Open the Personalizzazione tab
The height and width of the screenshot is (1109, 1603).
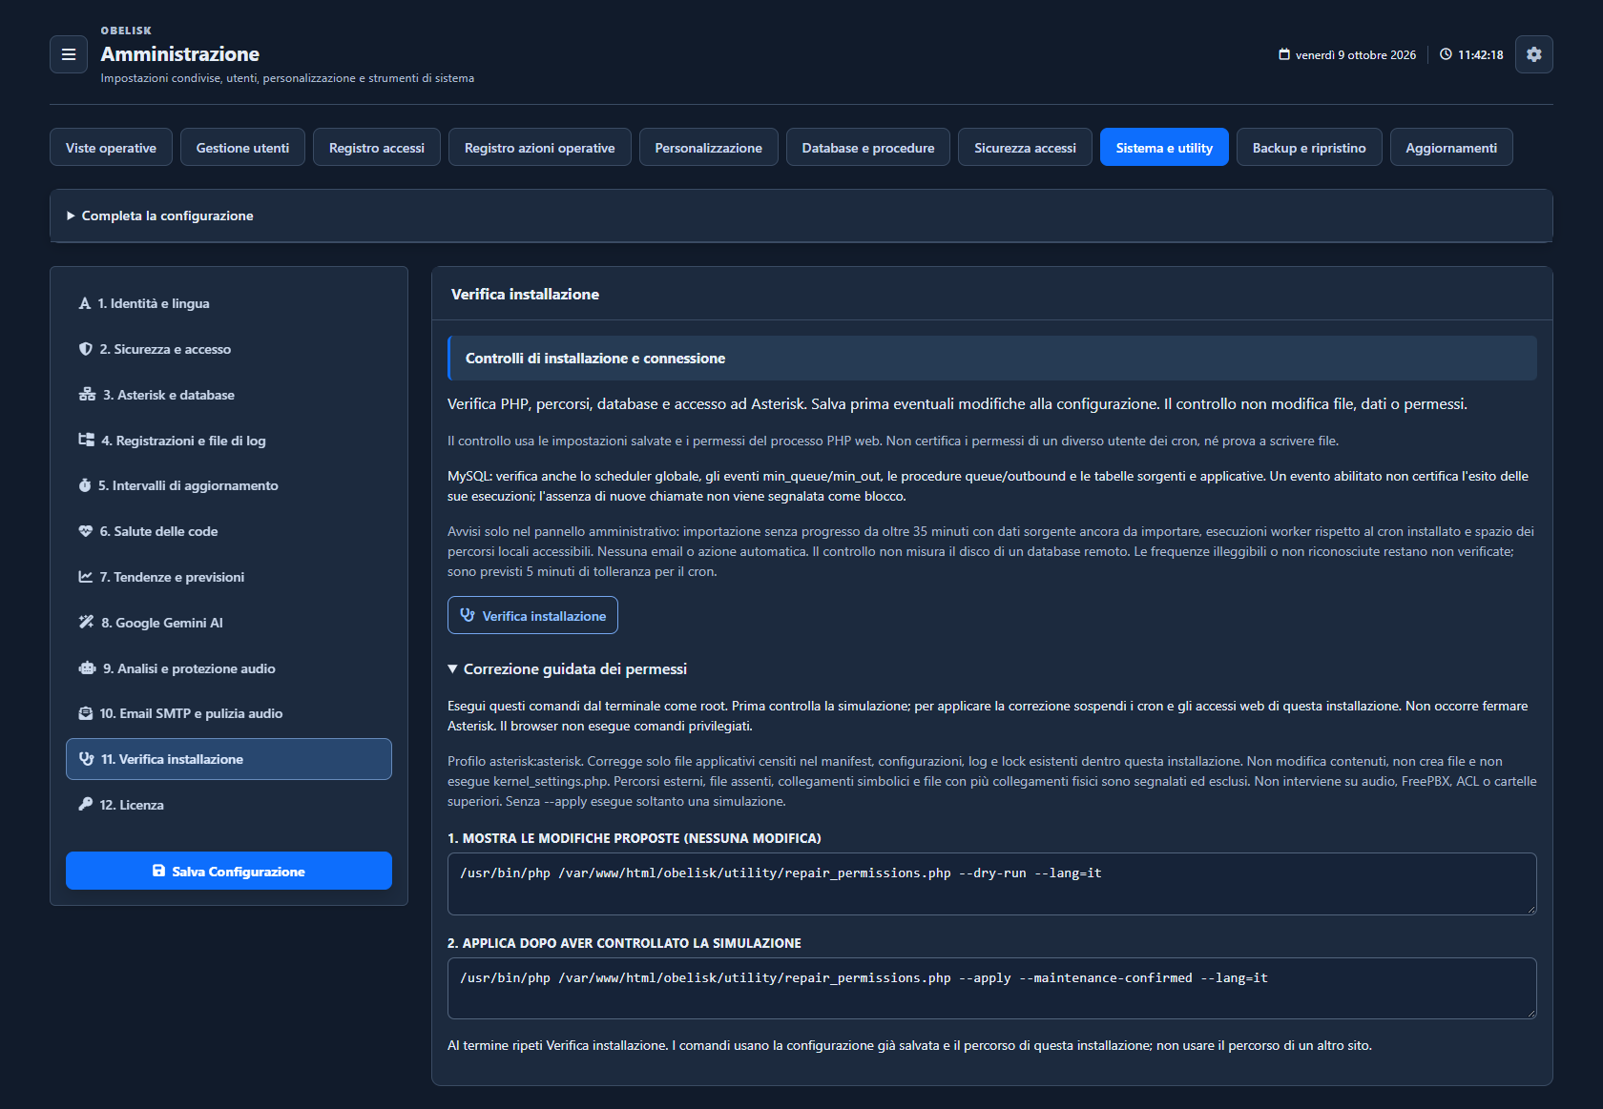coord(709,148)
